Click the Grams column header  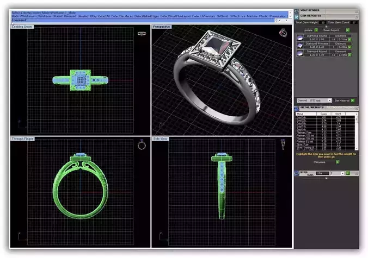324,114
